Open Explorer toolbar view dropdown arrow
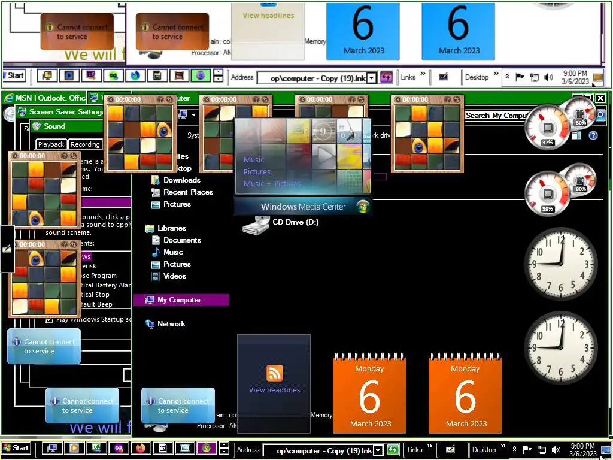 click(193, 115)
